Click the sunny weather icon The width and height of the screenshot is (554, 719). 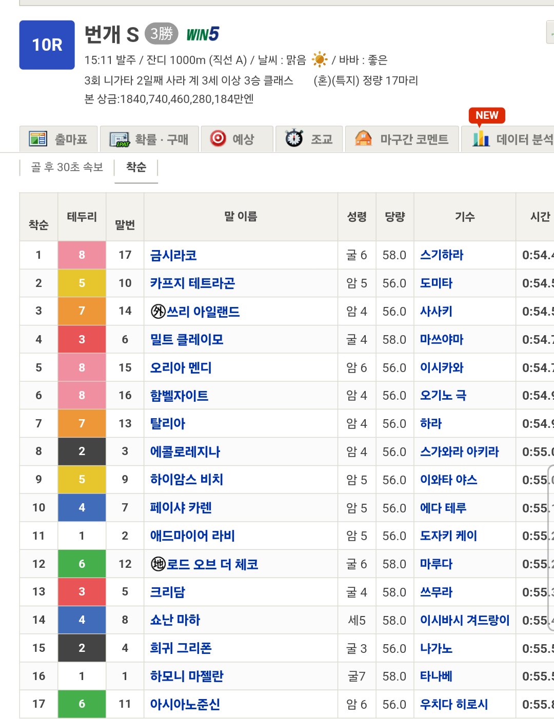tap(320, 60)
